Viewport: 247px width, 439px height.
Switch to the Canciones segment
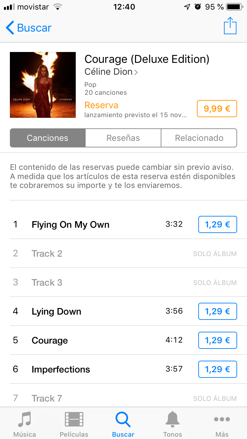tap(48, 138)
